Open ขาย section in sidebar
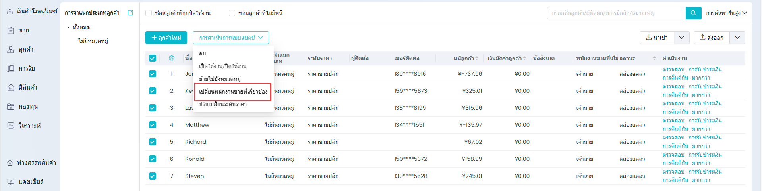The image size is (762, 191). click(x=23, y=31)
